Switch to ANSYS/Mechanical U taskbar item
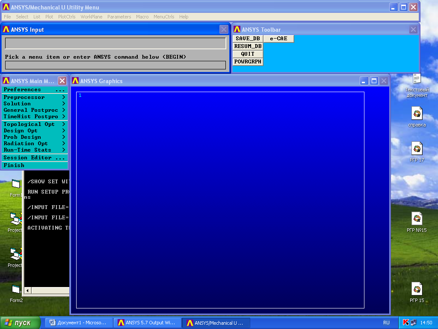 click(216, 323)
